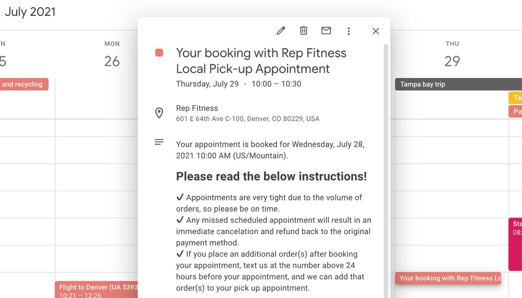Open the Rep Fitness location name
The height and width of the screenshot is (298, 522).
(x=197, y=108)
